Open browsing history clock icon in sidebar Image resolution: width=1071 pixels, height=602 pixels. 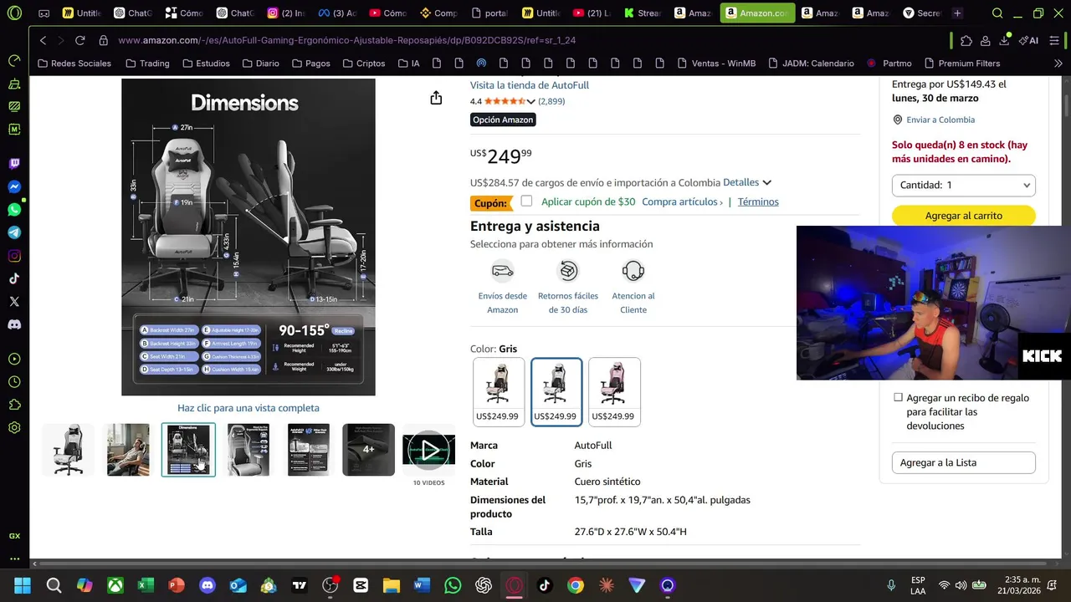click(14, 382)
